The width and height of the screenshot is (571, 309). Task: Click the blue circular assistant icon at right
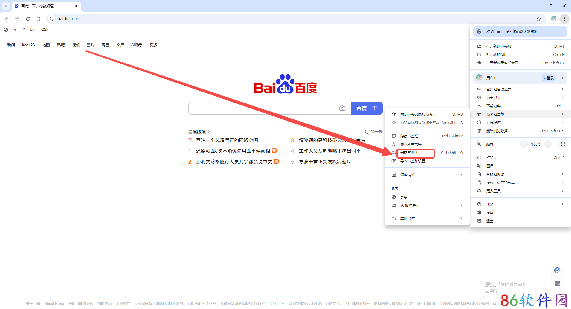pyautogui.click(x=557, y=270)
